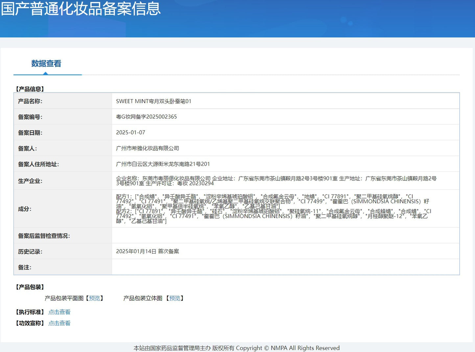Click filer name 广州市希雅化妆品有限公司
Screen dimensions: 475x352
coord(148,148)
